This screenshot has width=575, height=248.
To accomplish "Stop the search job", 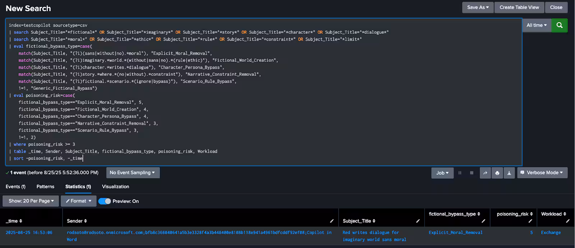I will tap(471, 173).
